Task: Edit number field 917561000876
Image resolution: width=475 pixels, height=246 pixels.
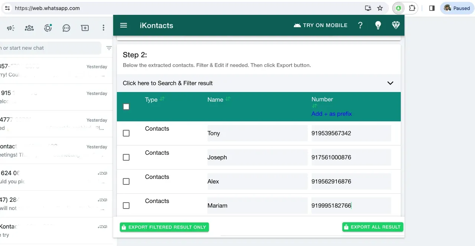Action: 351,157
